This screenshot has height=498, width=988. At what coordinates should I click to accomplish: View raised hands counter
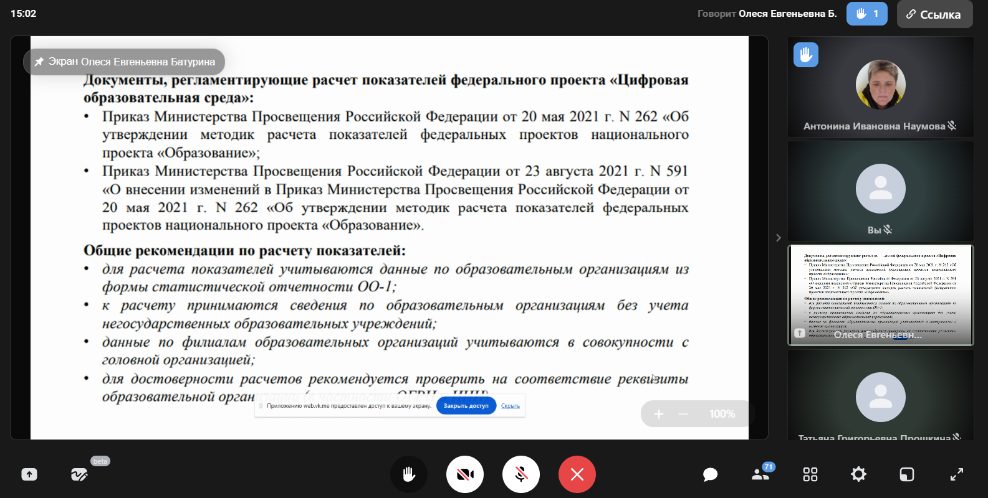866,14
